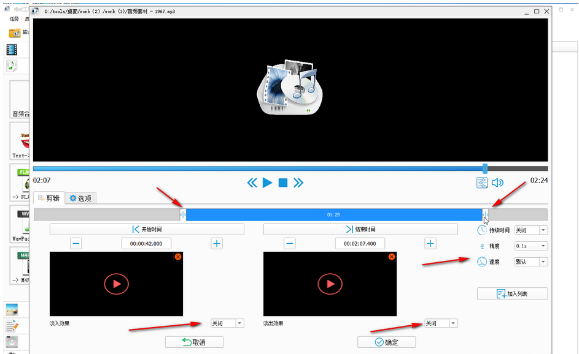Play the start-time preview thumbnail

click(x=116, y=284)
